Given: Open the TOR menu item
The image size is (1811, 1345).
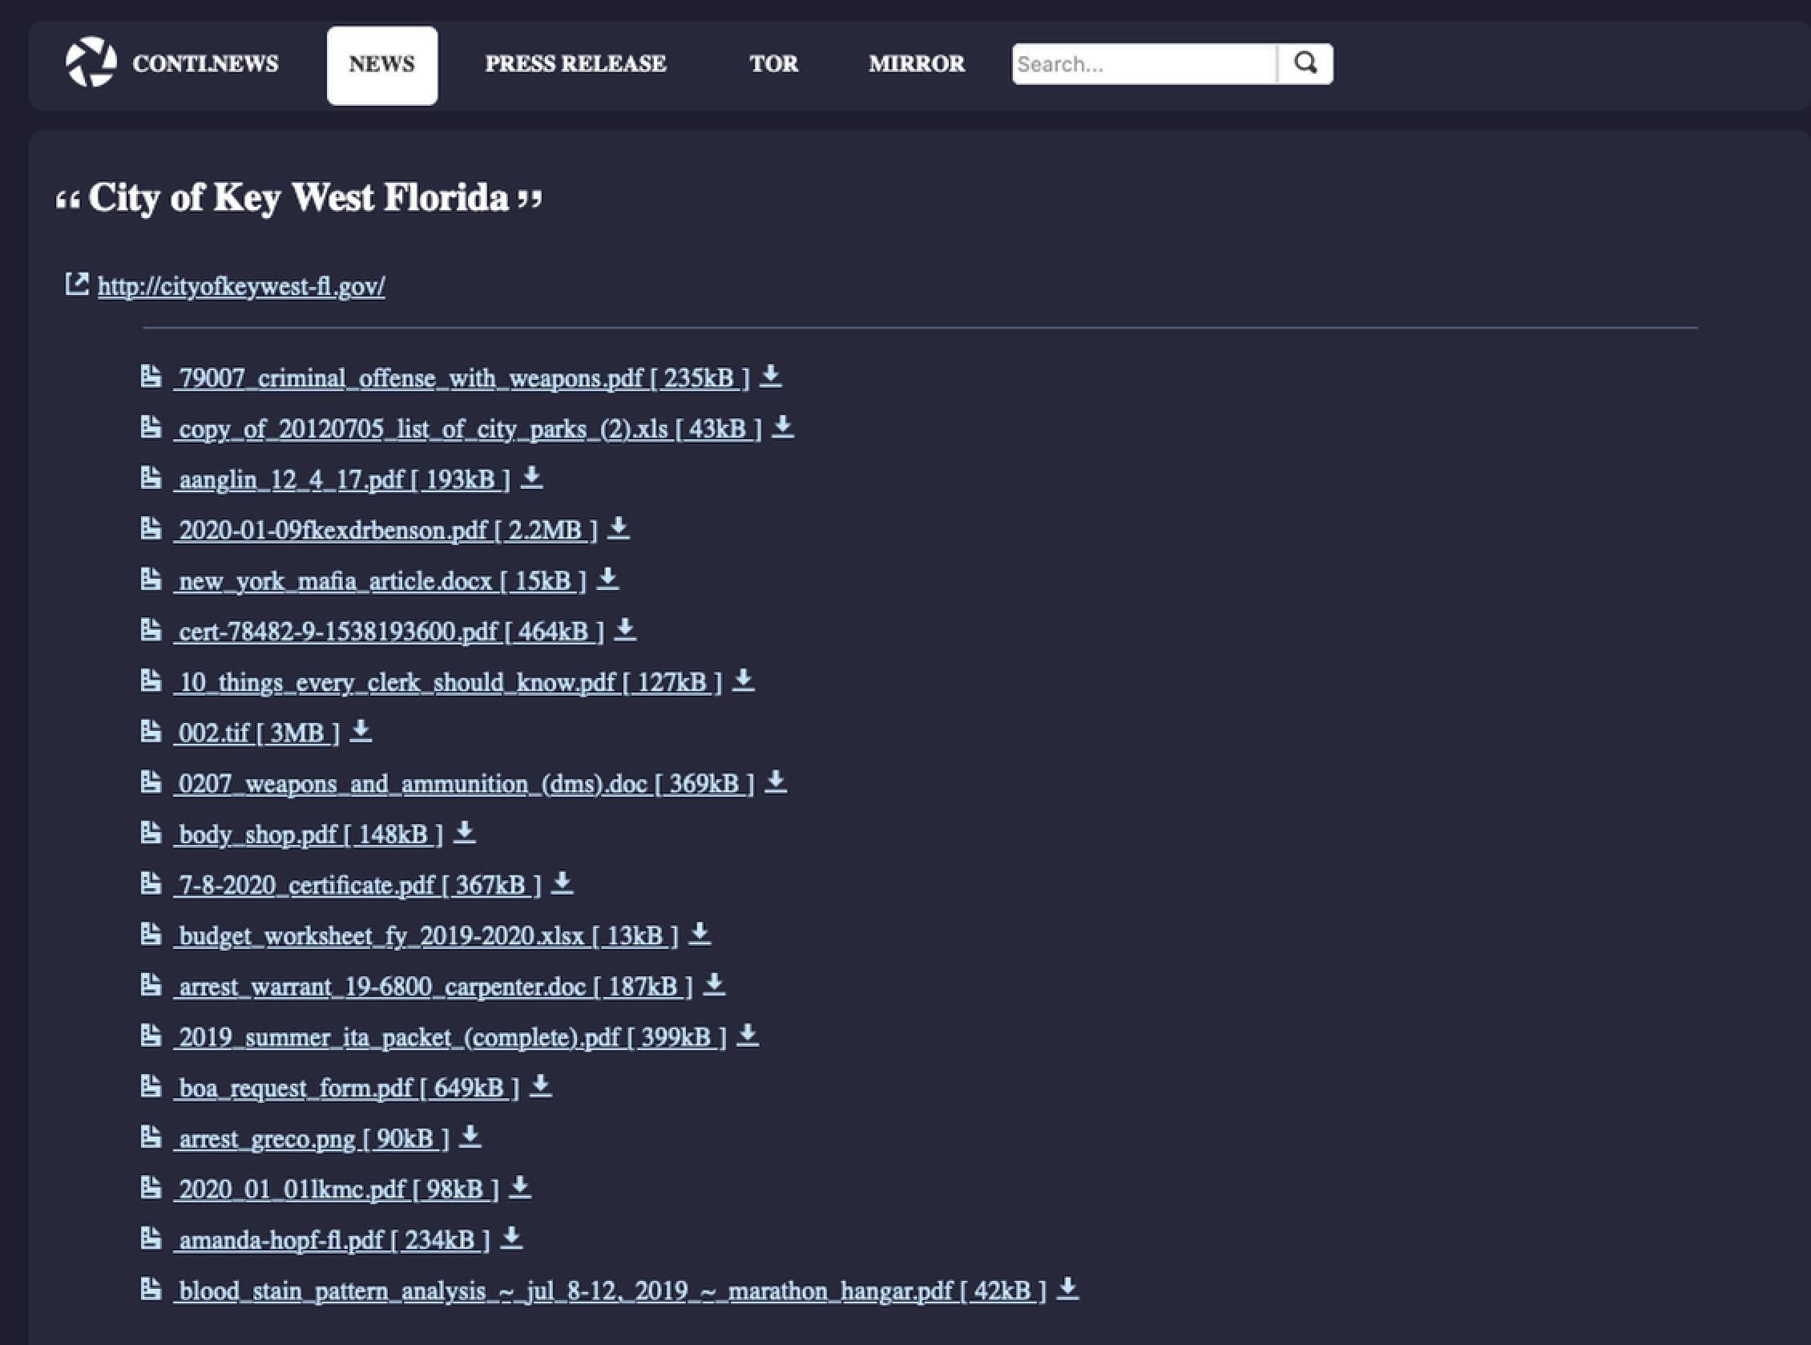Looking at the screenshot, I should [x=773, y=63].
